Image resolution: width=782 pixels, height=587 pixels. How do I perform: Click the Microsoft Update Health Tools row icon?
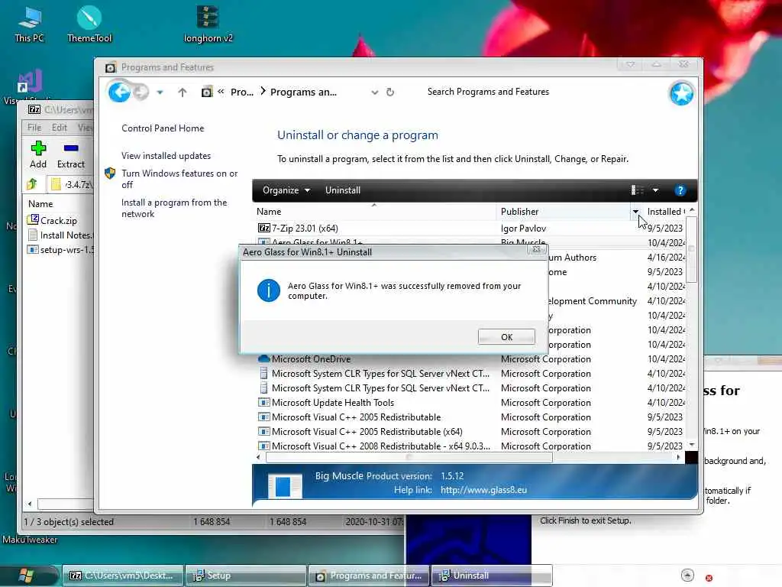(263, 402)
